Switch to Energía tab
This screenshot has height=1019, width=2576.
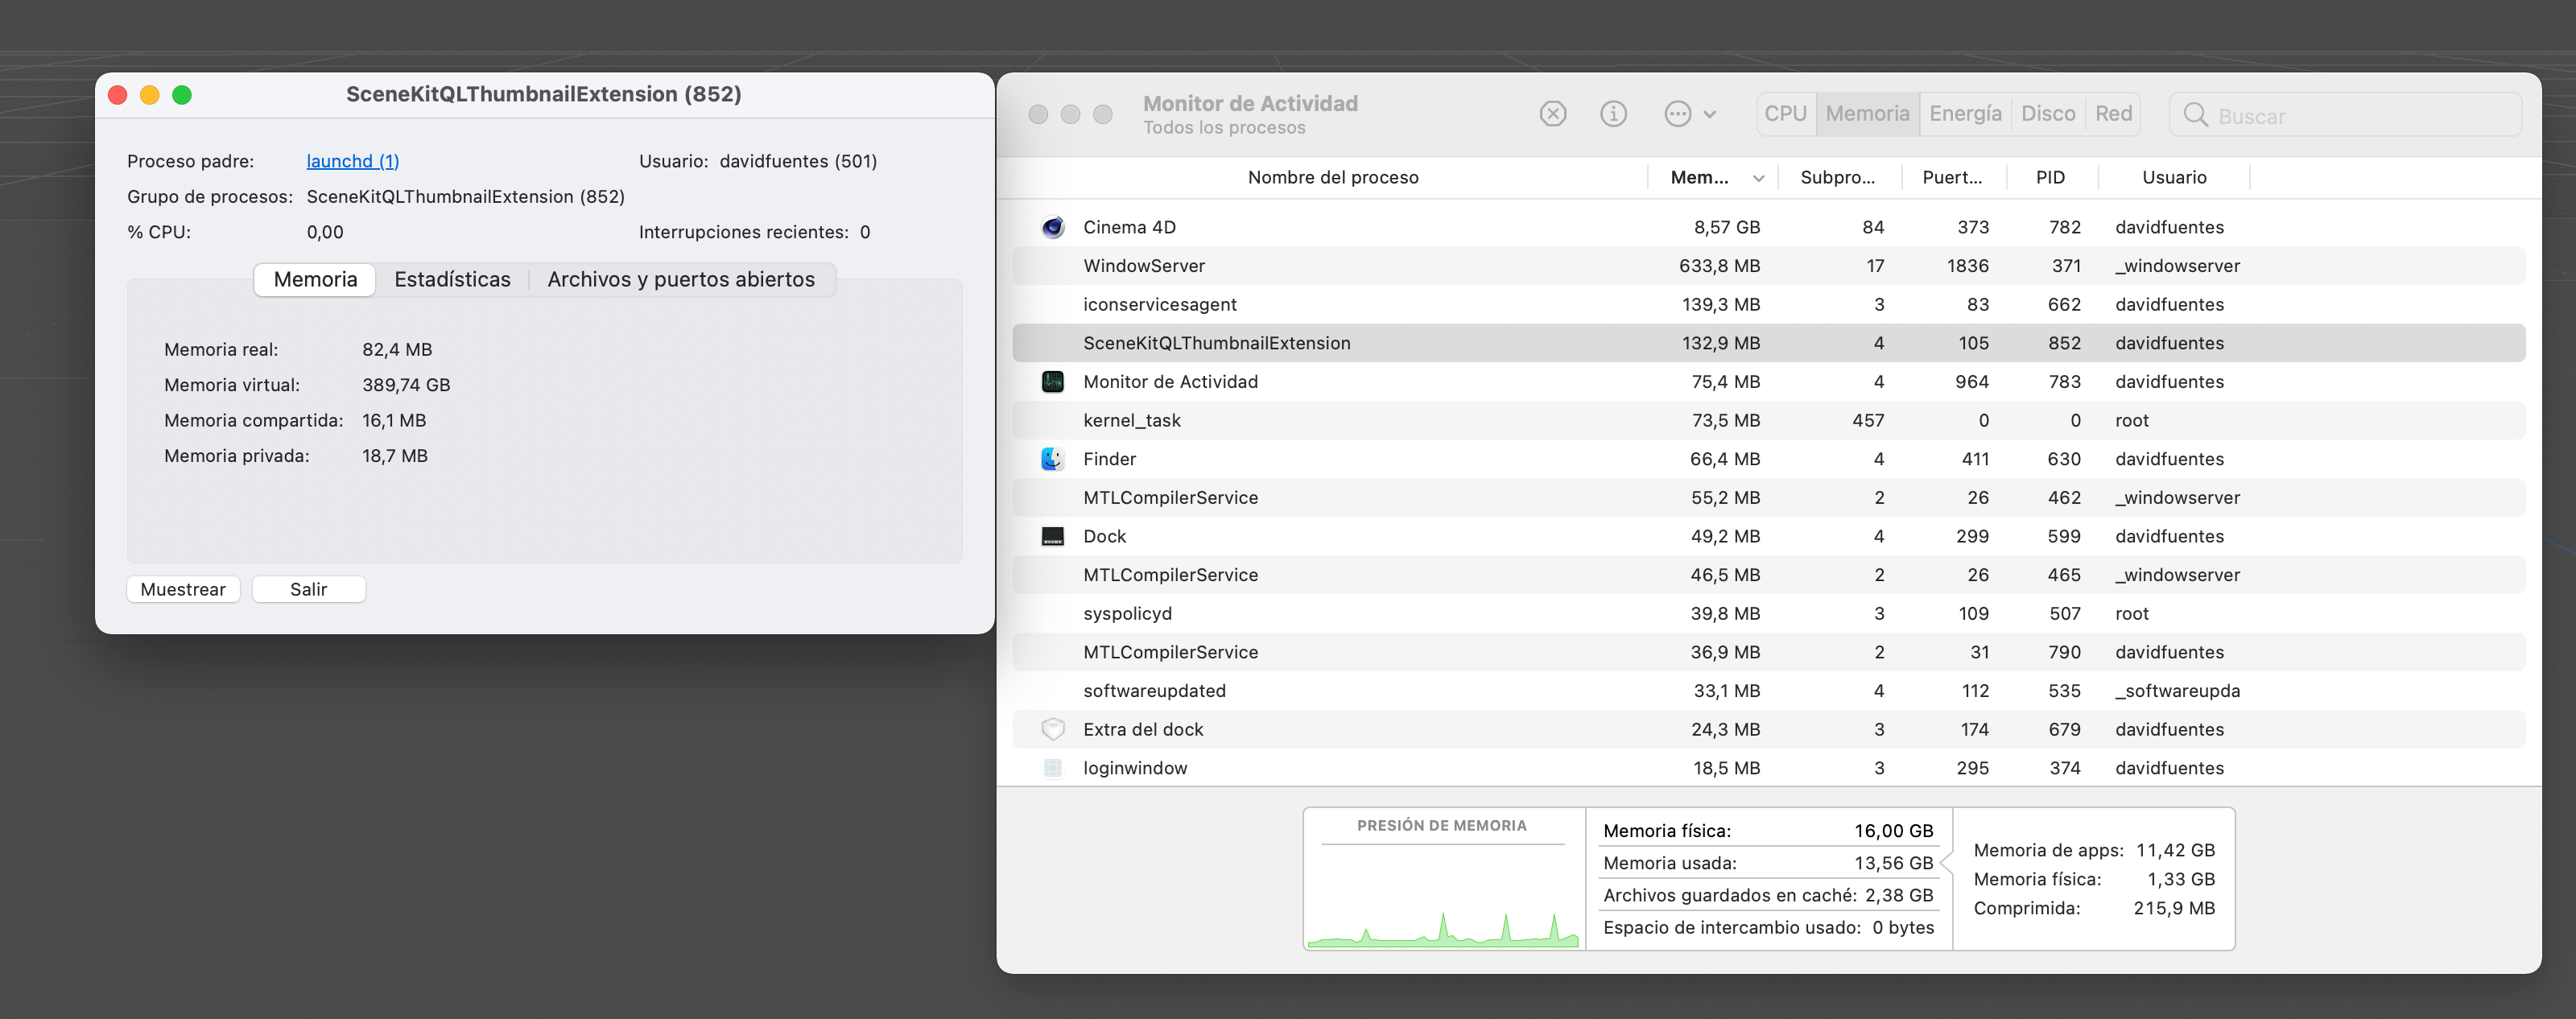[x=1965, y=114]
